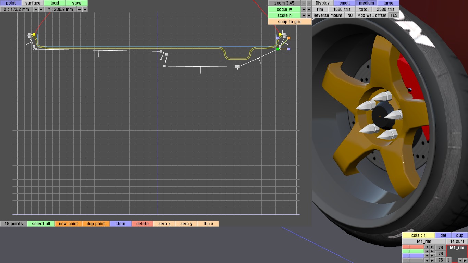Click the save button
The width and height of the screenshot is (468, 263).
coord(77,3)
